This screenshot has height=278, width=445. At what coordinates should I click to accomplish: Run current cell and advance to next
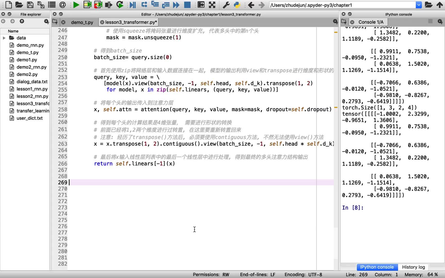coord(98,5)
